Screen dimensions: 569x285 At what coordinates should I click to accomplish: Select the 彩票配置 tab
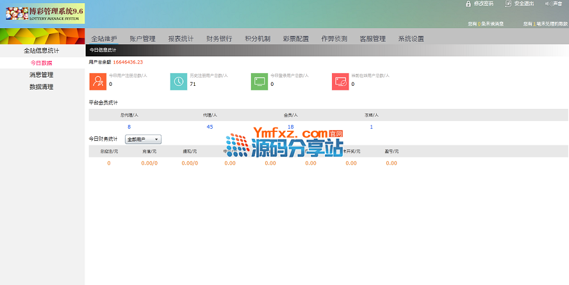[296, 38]
